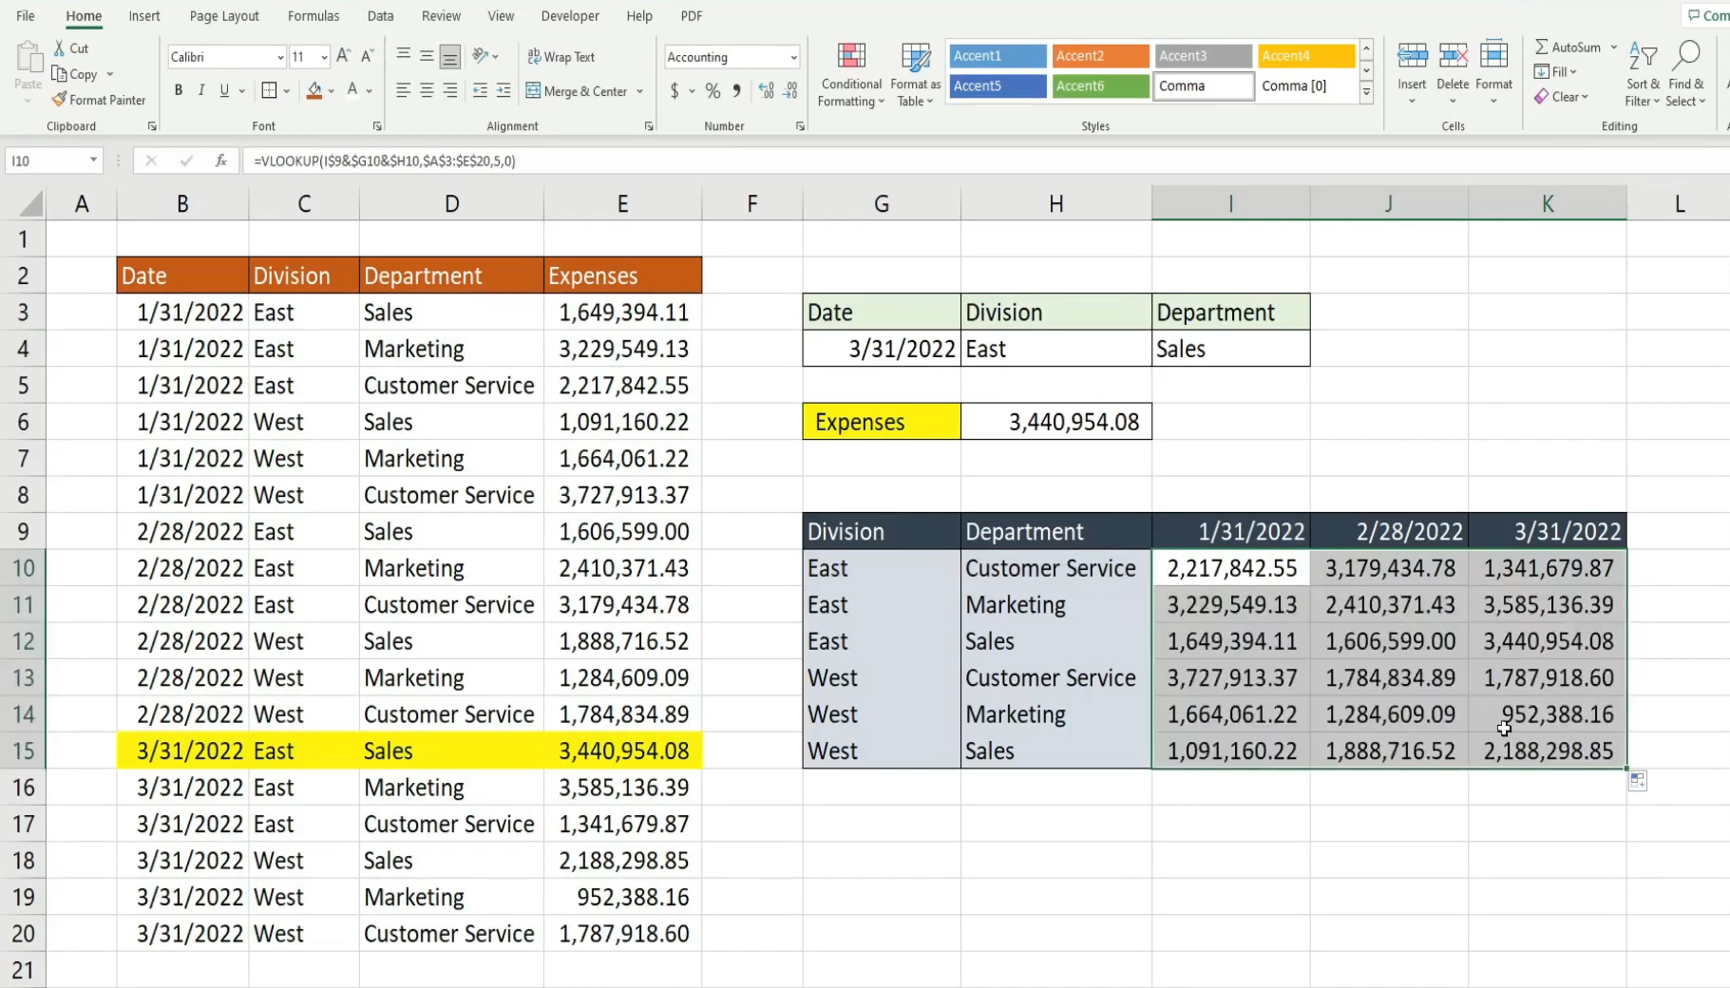The image size is (1730, 988).
Task: Align cell text to the left
Action: [404, 90]
